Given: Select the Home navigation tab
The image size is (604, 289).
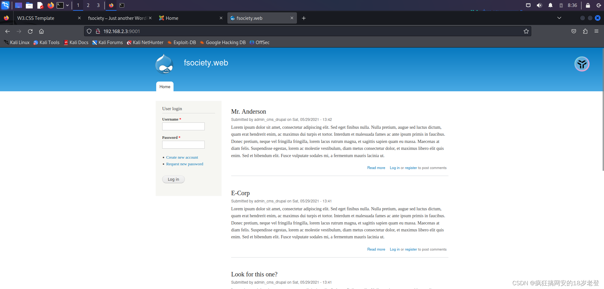Looking at the screenshot, I should (165, 87).
